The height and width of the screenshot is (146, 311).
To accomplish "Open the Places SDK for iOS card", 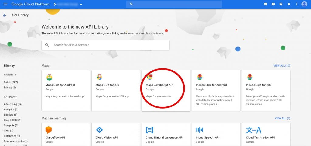I will pyautogui.click(x=266, y=90).
